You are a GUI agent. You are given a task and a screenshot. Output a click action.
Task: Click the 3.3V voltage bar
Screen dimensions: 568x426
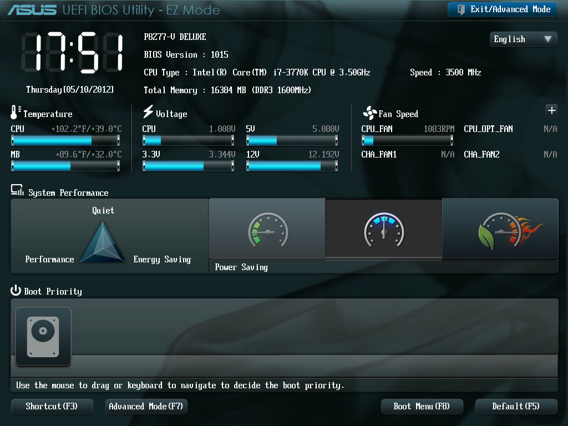[189, 166]
